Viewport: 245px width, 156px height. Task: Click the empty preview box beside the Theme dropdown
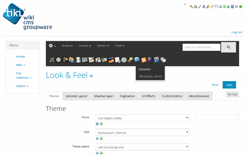[x=217, y=117]
